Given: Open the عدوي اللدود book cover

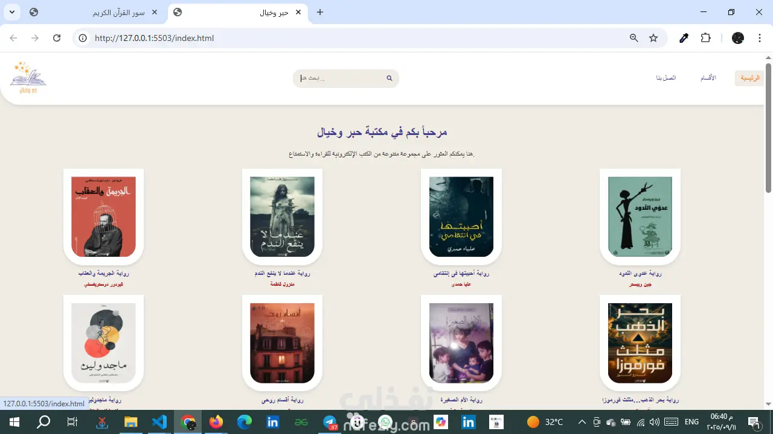Looking at the screenshot, I should [640, 217].
